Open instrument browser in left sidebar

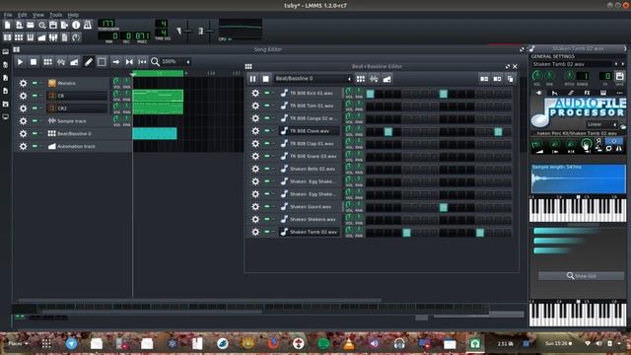pos(5,51)
